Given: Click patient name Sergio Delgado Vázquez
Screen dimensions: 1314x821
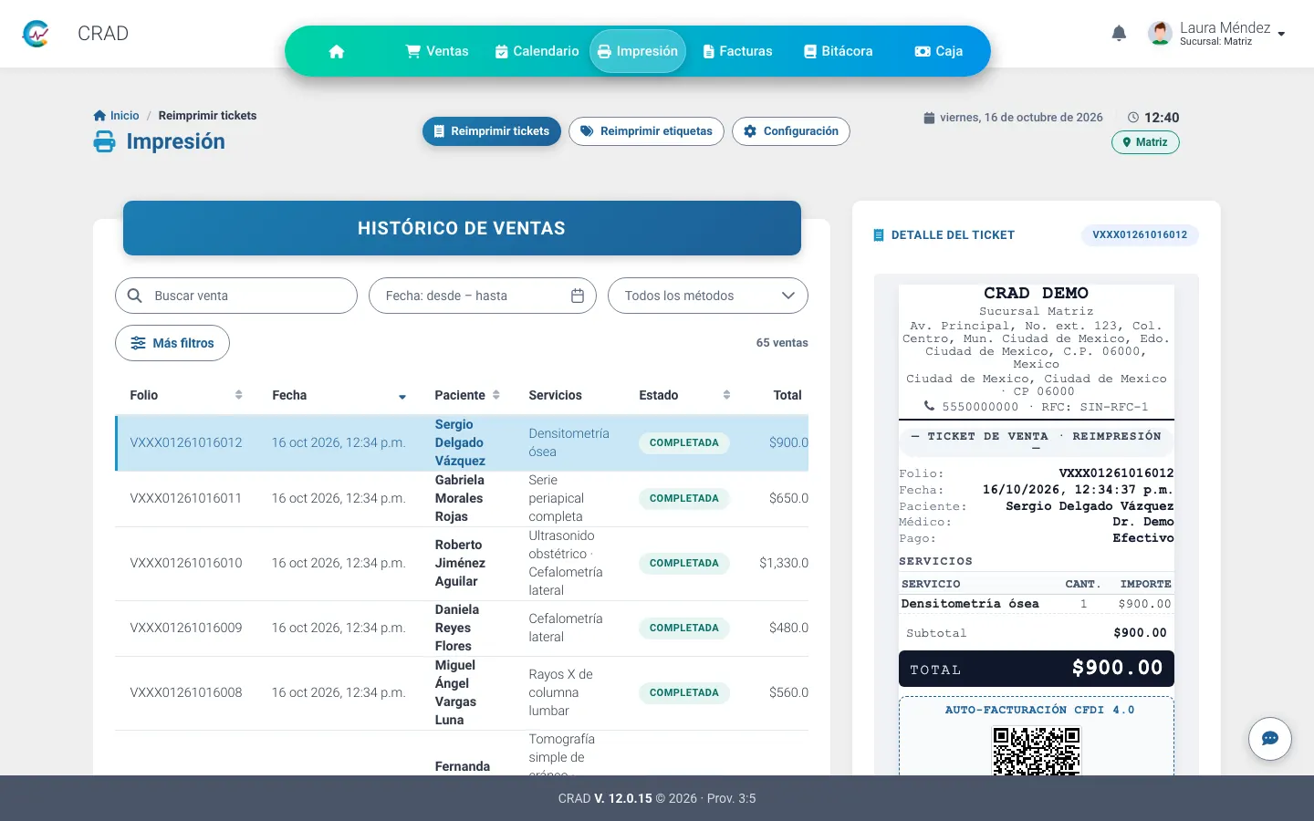Looking at the screenshot, I should pyautogui.click(x=460, y=442).
